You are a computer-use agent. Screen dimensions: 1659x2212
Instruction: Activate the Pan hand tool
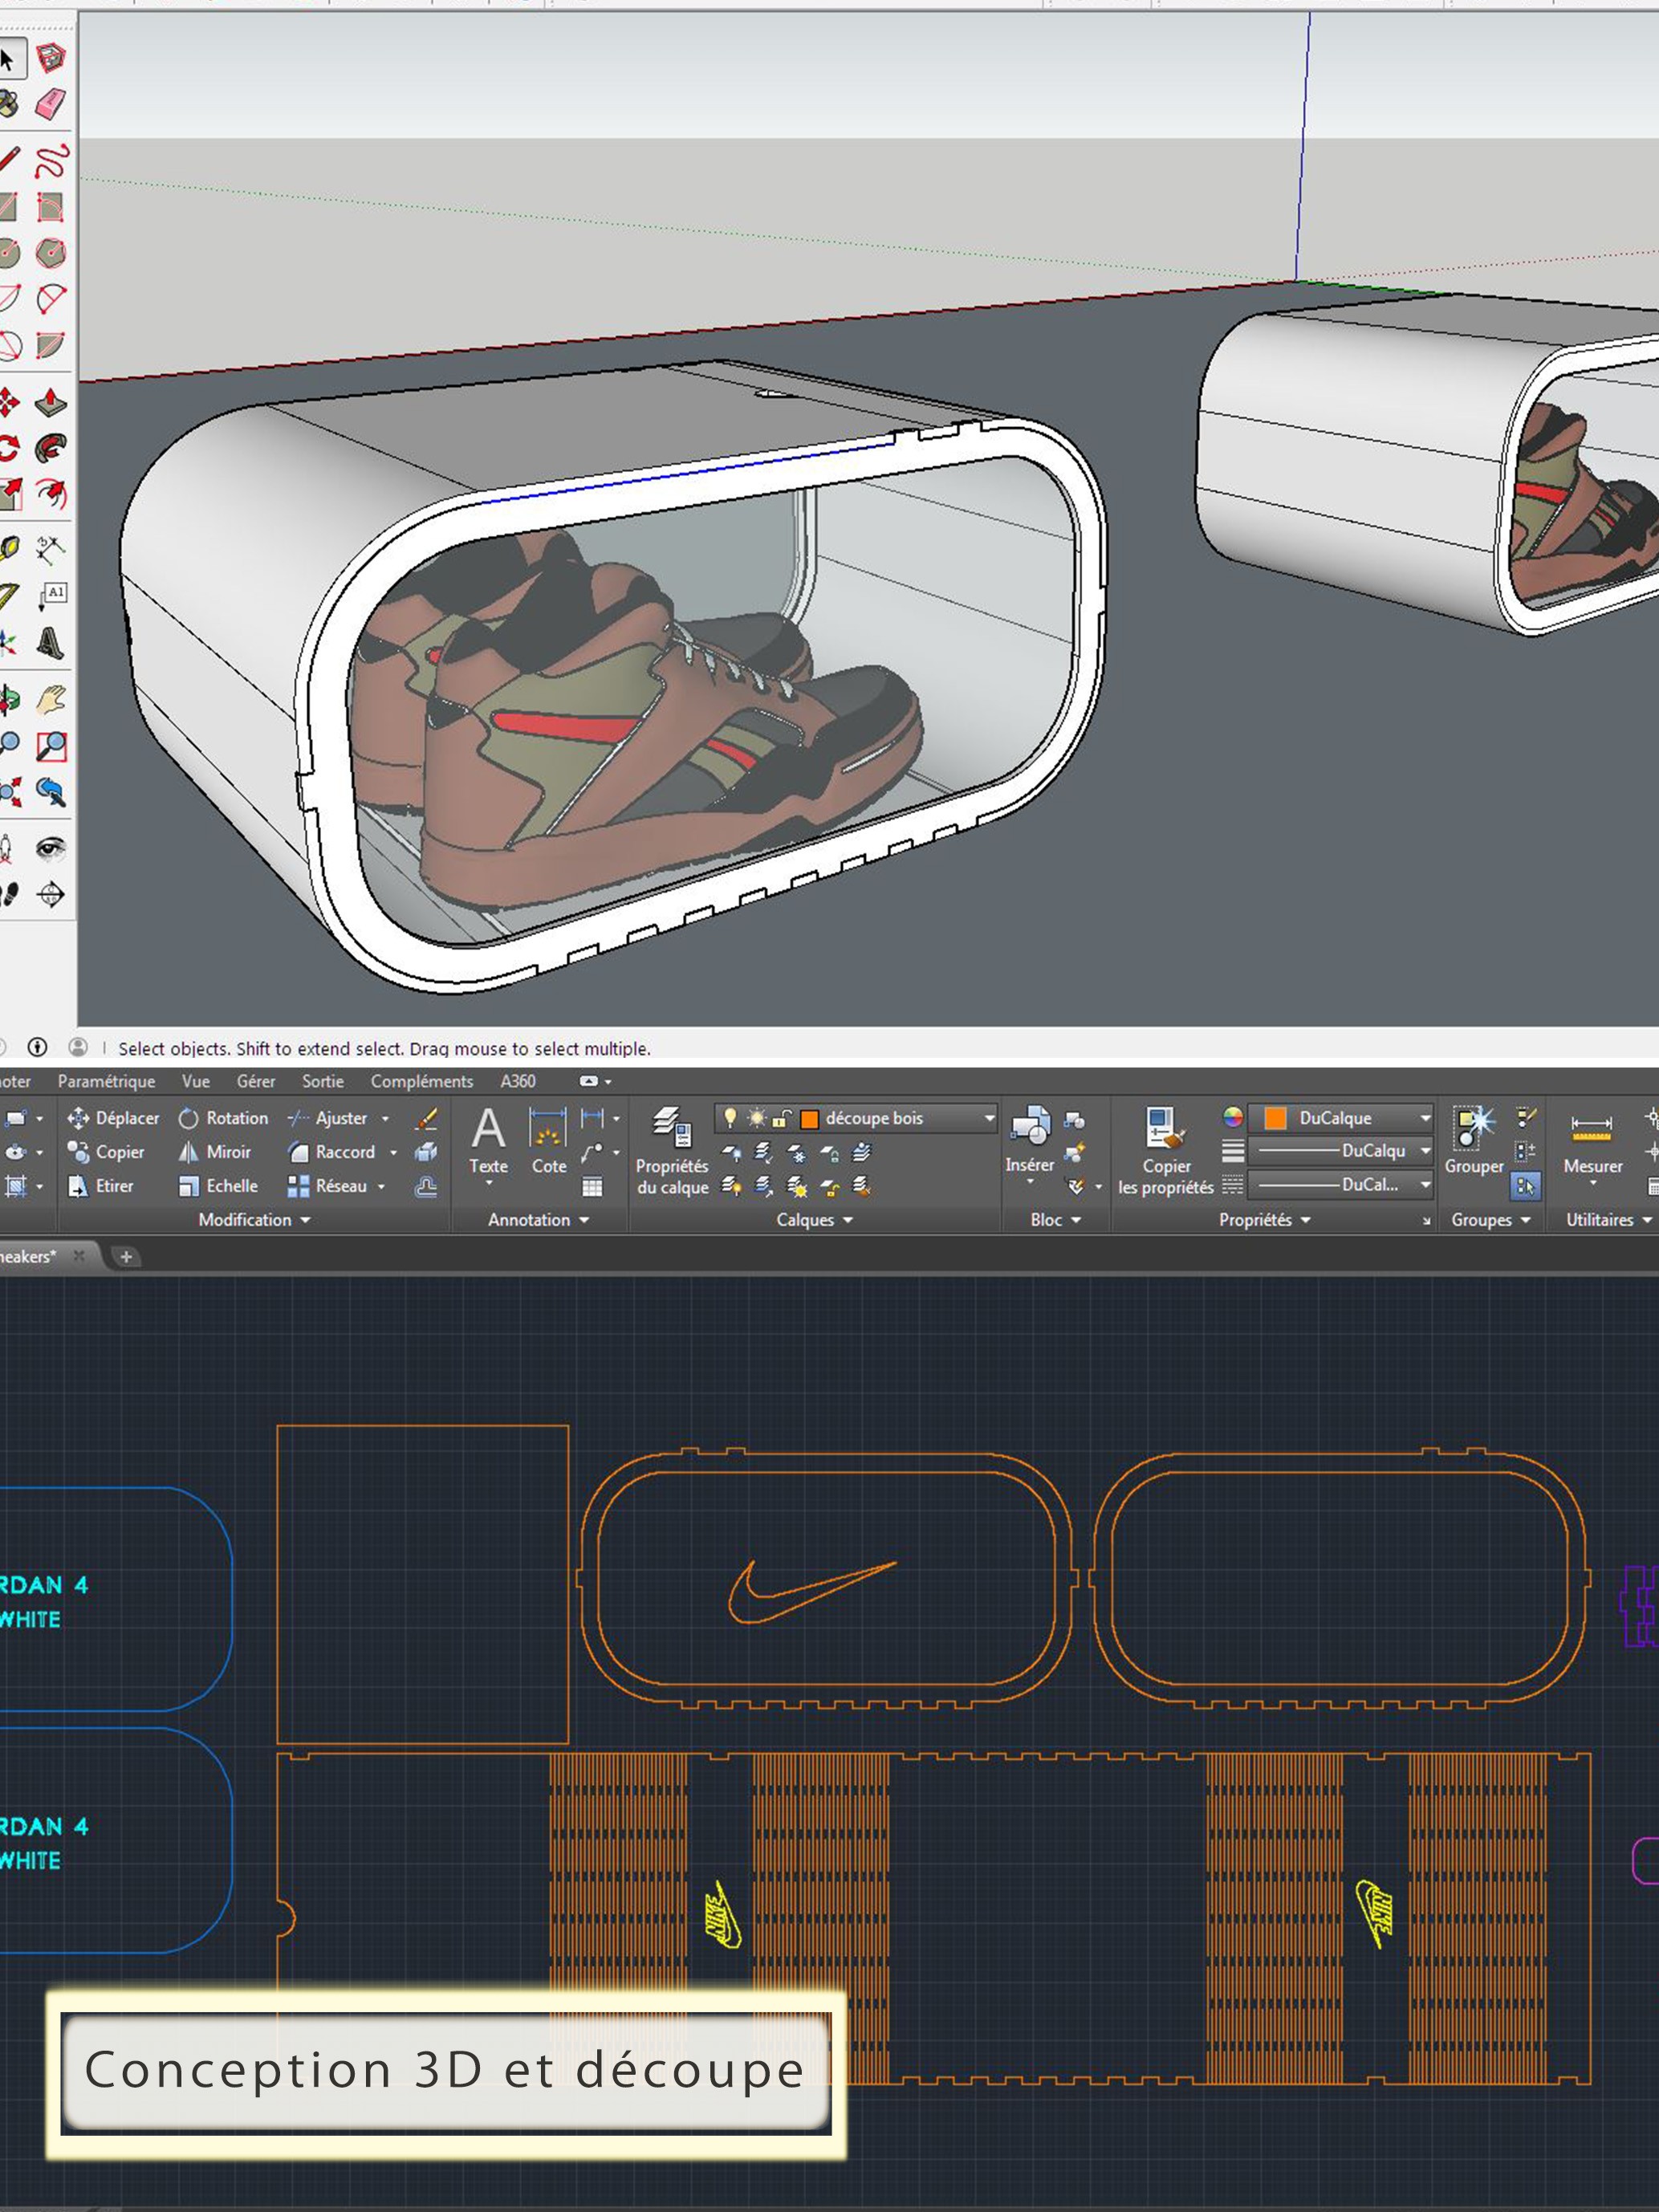pos(51,699)
